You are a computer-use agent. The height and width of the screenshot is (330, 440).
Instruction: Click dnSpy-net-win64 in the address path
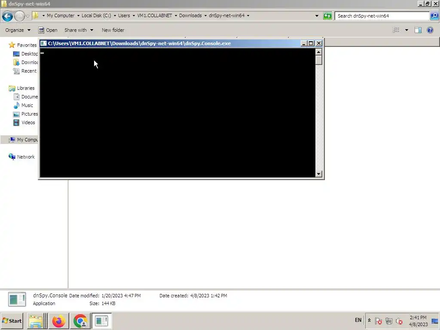(x=227, y=16)
